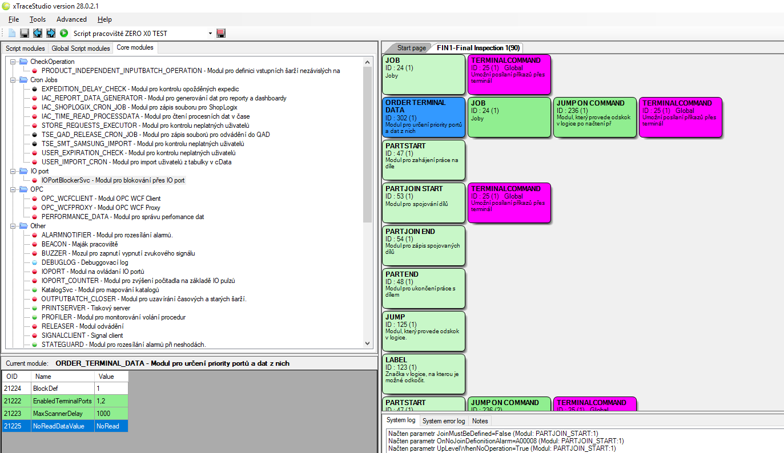784x453 pixels.
Task: Create a new script file
Action: coord(10,33)
